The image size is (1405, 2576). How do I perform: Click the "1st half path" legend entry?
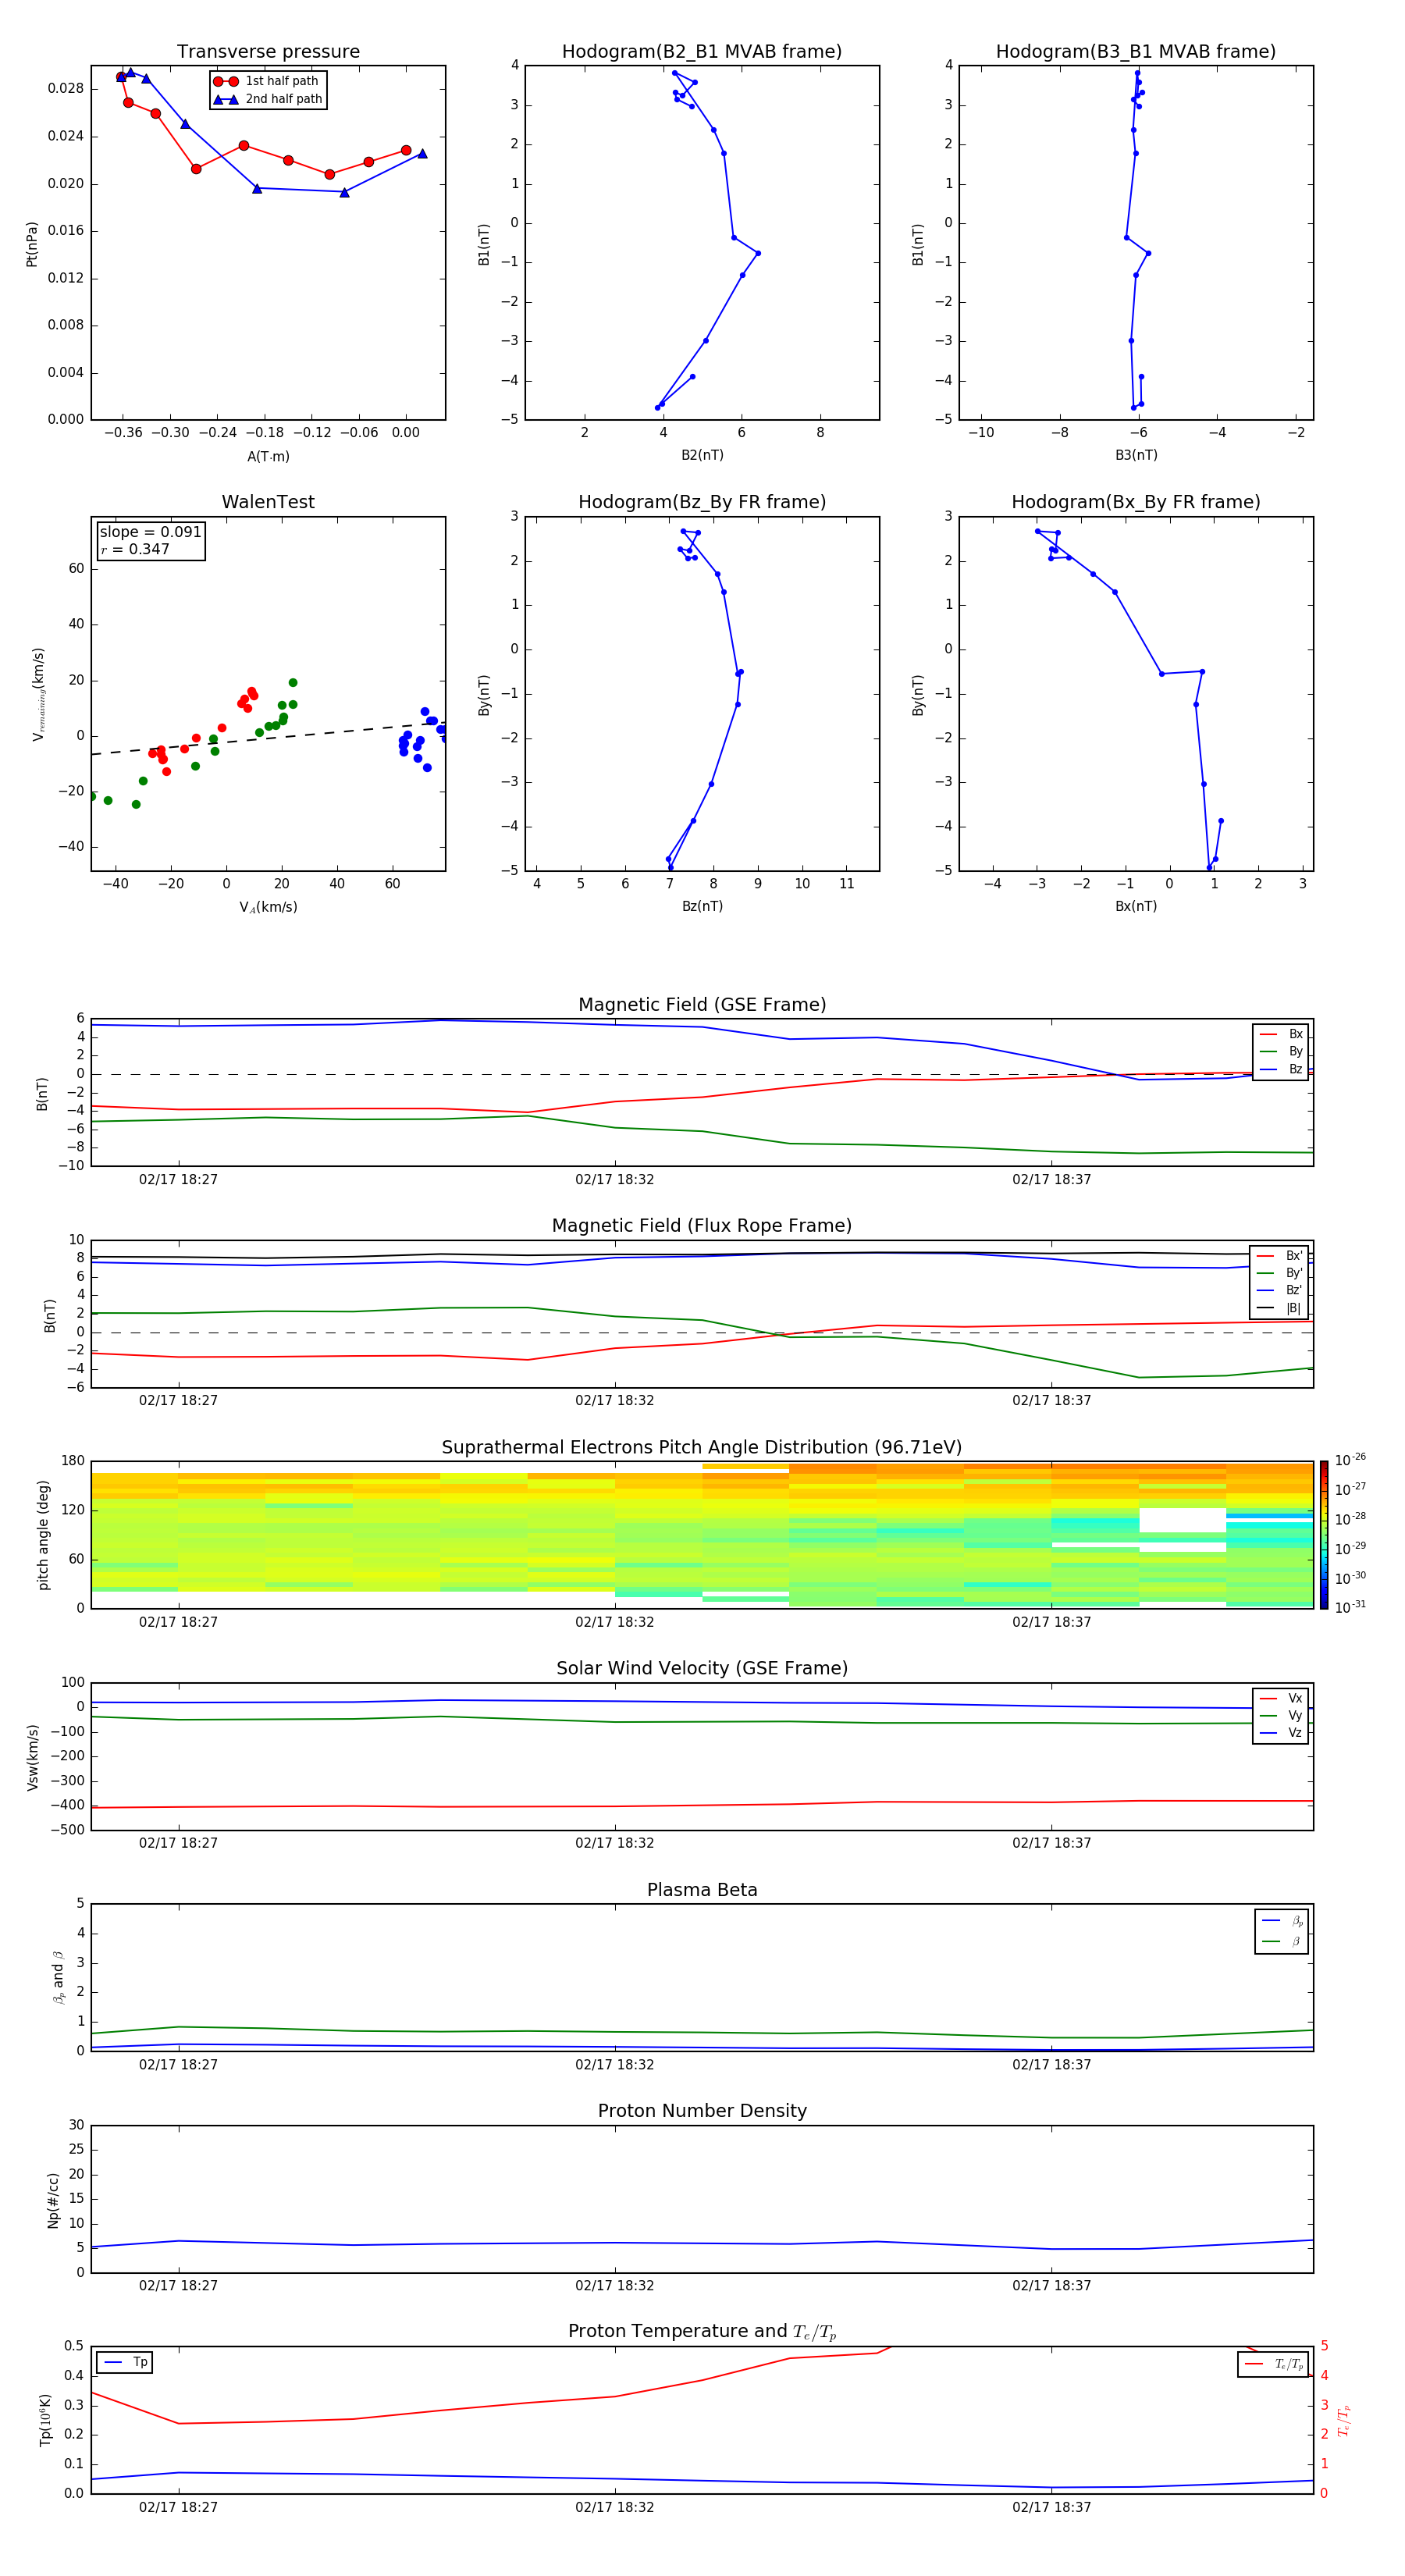[266, 81]
